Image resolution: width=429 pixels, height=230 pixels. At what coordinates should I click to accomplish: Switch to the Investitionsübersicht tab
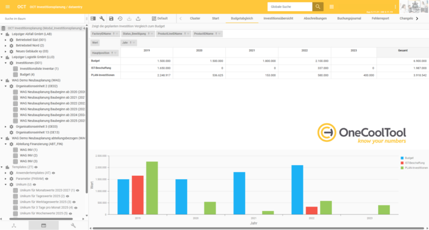pos(278,18)
